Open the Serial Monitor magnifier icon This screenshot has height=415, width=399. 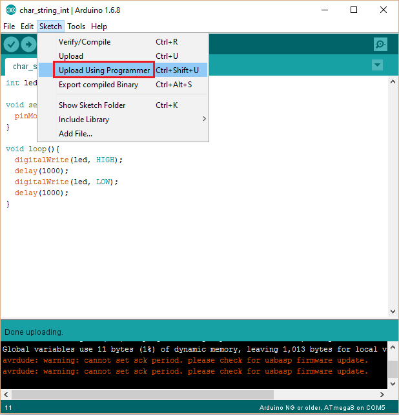(x=380, y=44)
